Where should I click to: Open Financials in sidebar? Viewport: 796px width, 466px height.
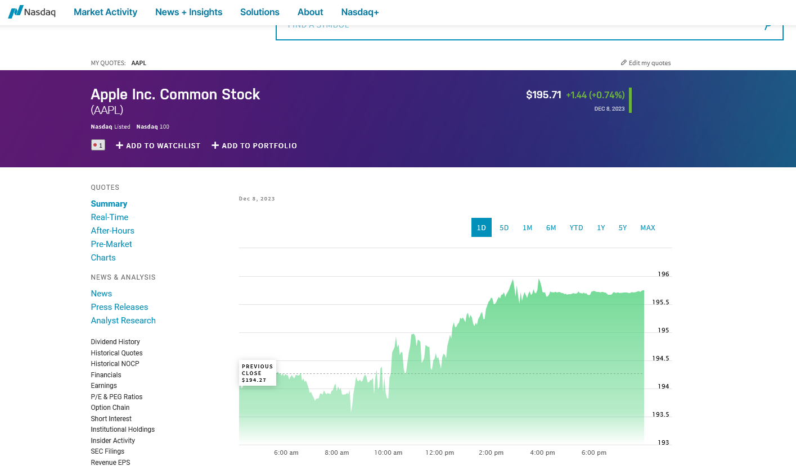click(106, 375)
